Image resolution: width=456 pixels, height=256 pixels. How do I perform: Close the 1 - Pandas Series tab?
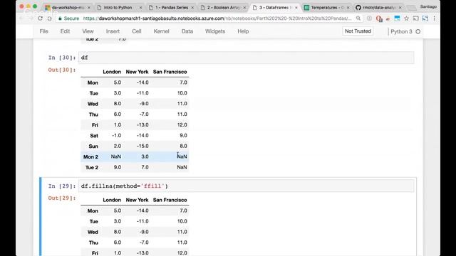click(x=192, y=8)
